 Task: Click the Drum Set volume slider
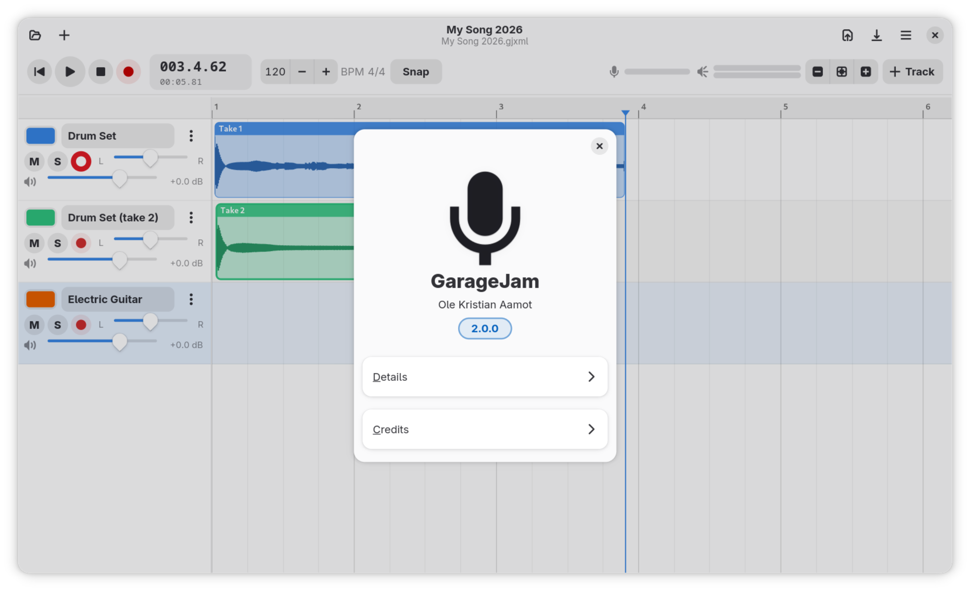pos(102,178)
